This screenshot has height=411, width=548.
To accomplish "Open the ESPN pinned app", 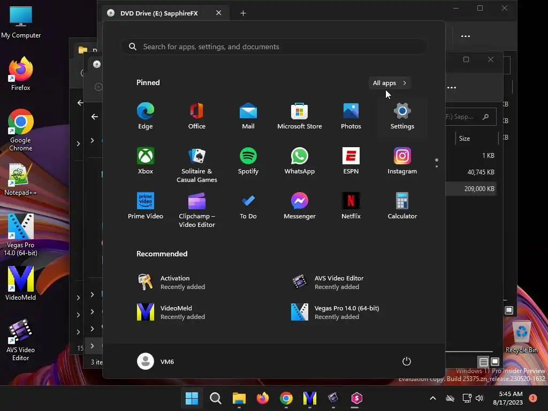I will point(351,161).
